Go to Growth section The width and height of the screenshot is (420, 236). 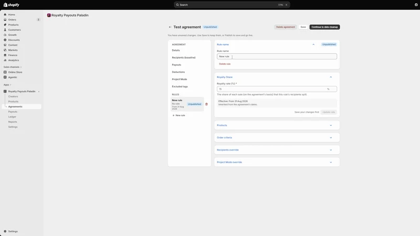(12, 35)
